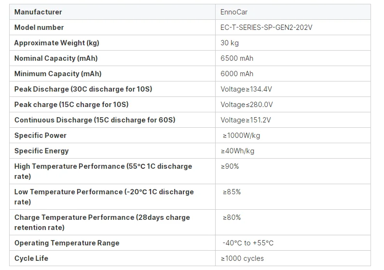The image size is (384, 270).
Task: Select the Voltage≥134.4V value
Action: [247, 89]
